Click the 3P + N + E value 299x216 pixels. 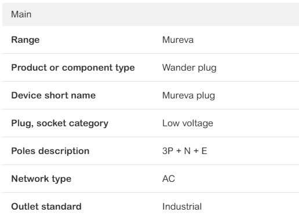click(x=184, y=151)
